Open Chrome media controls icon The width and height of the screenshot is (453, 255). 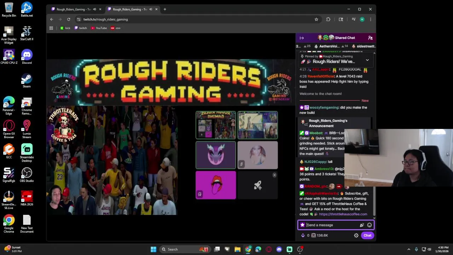coord(353,19)
